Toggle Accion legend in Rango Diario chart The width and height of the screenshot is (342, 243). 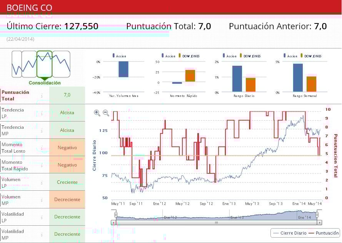tap(229, 56)
